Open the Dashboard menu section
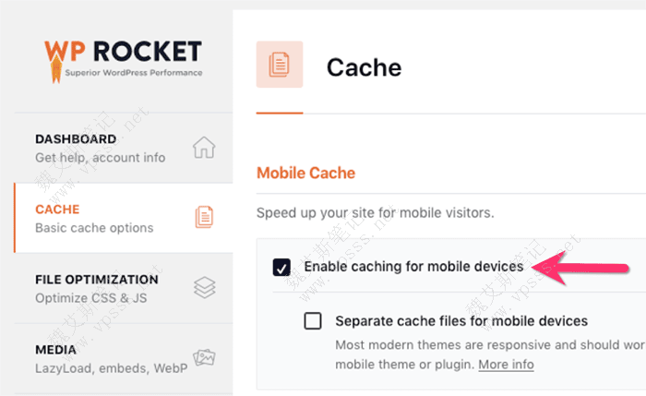The image size is (646, 396). click(76, 139)
